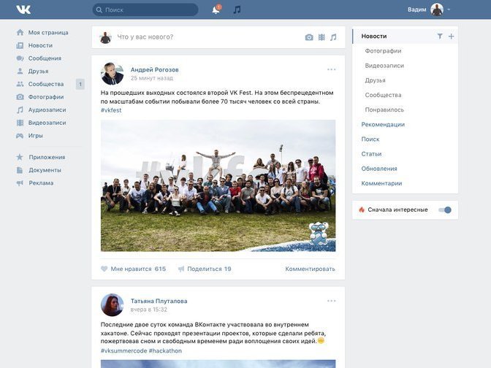Select the Фотографии news filter

tap(383, 51)
